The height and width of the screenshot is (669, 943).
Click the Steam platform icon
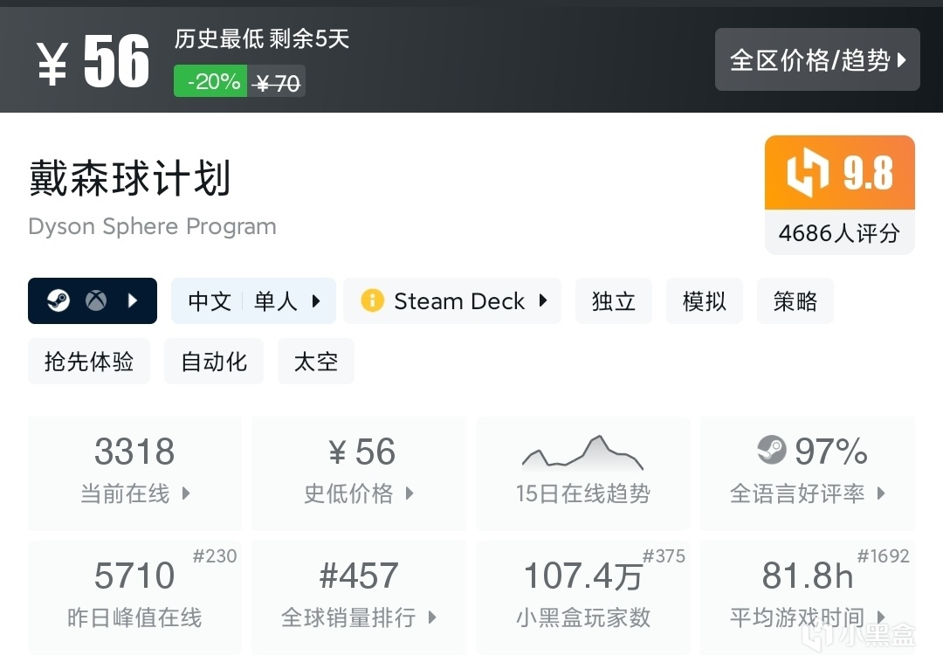pyautogui.click(x=58, y=301)
